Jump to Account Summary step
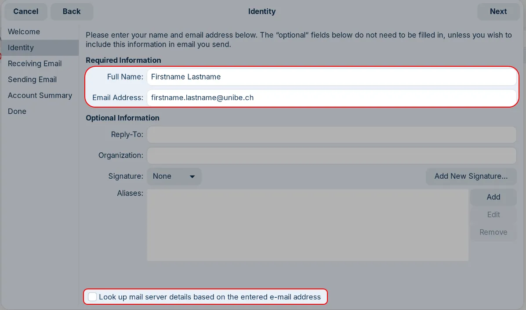The width and height of the screenshot is (526, 310). pyautogui.click(x=40, y=96)
